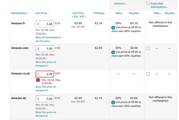Open the Amazon header dropdown

[x=120, y=4]
